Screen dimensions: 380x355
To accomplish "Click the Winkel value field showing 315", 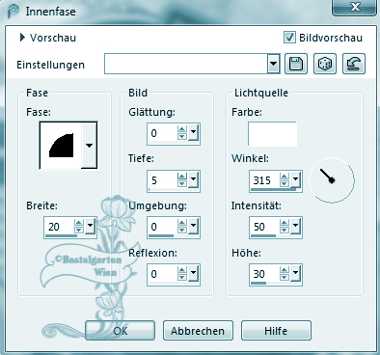I will (x=265, y=180).
